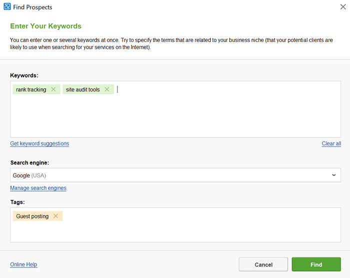Remove the 'Guest posting' tag chip
The height and width of the screenshot is (278, 350).
coord(56,216)
